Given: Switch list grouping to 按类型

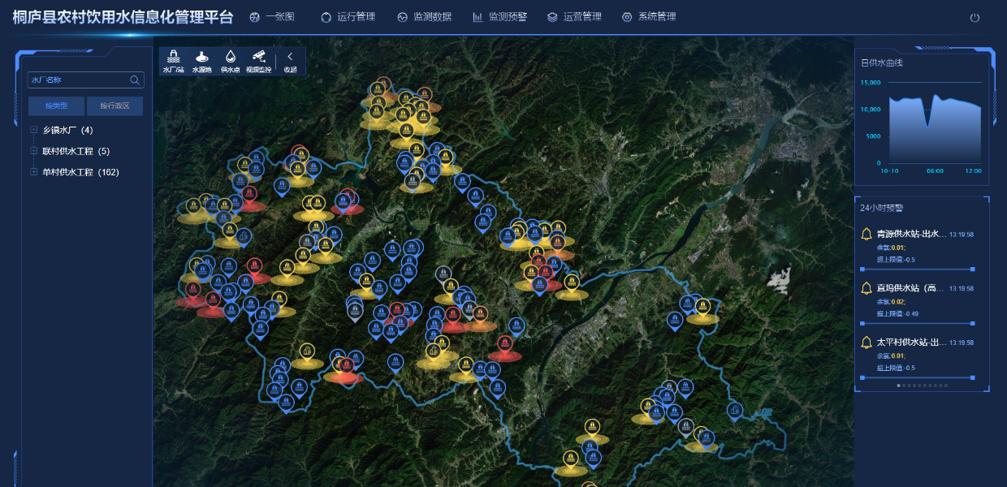Looking at the screenshot, I should tap(56, 106).
